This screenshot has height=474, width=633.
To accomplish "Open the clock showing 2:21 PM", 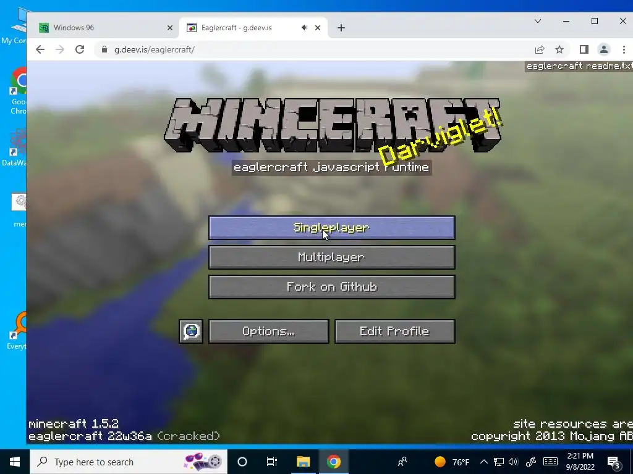I will point(580,462).
